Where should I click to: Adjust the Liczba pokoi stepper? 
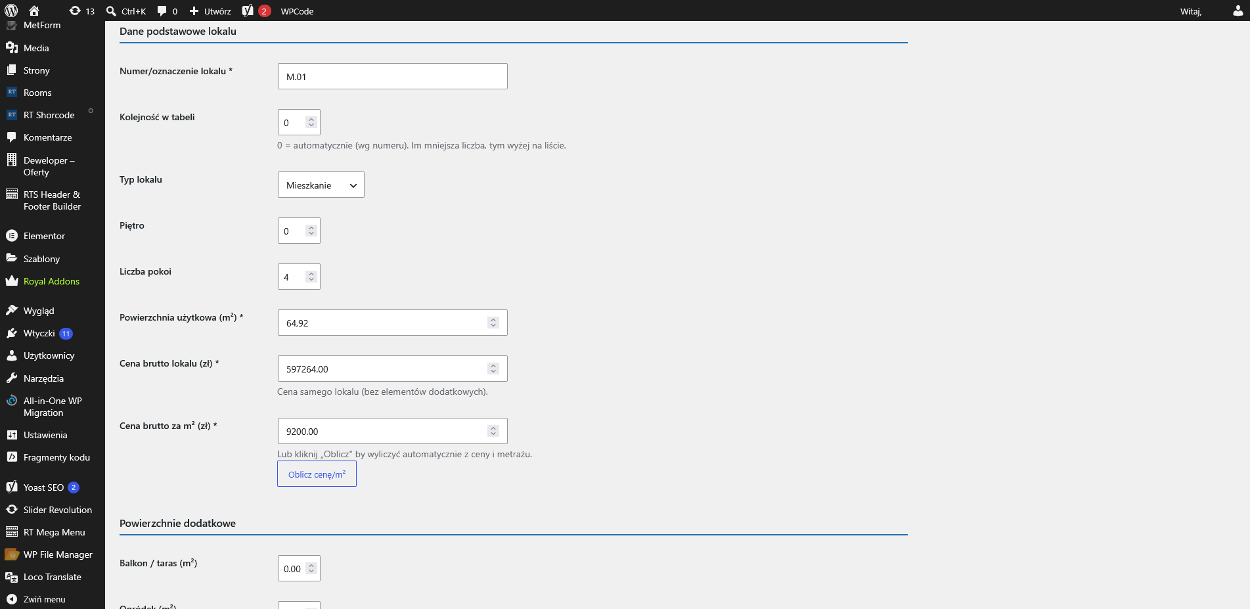coord(311,277)
